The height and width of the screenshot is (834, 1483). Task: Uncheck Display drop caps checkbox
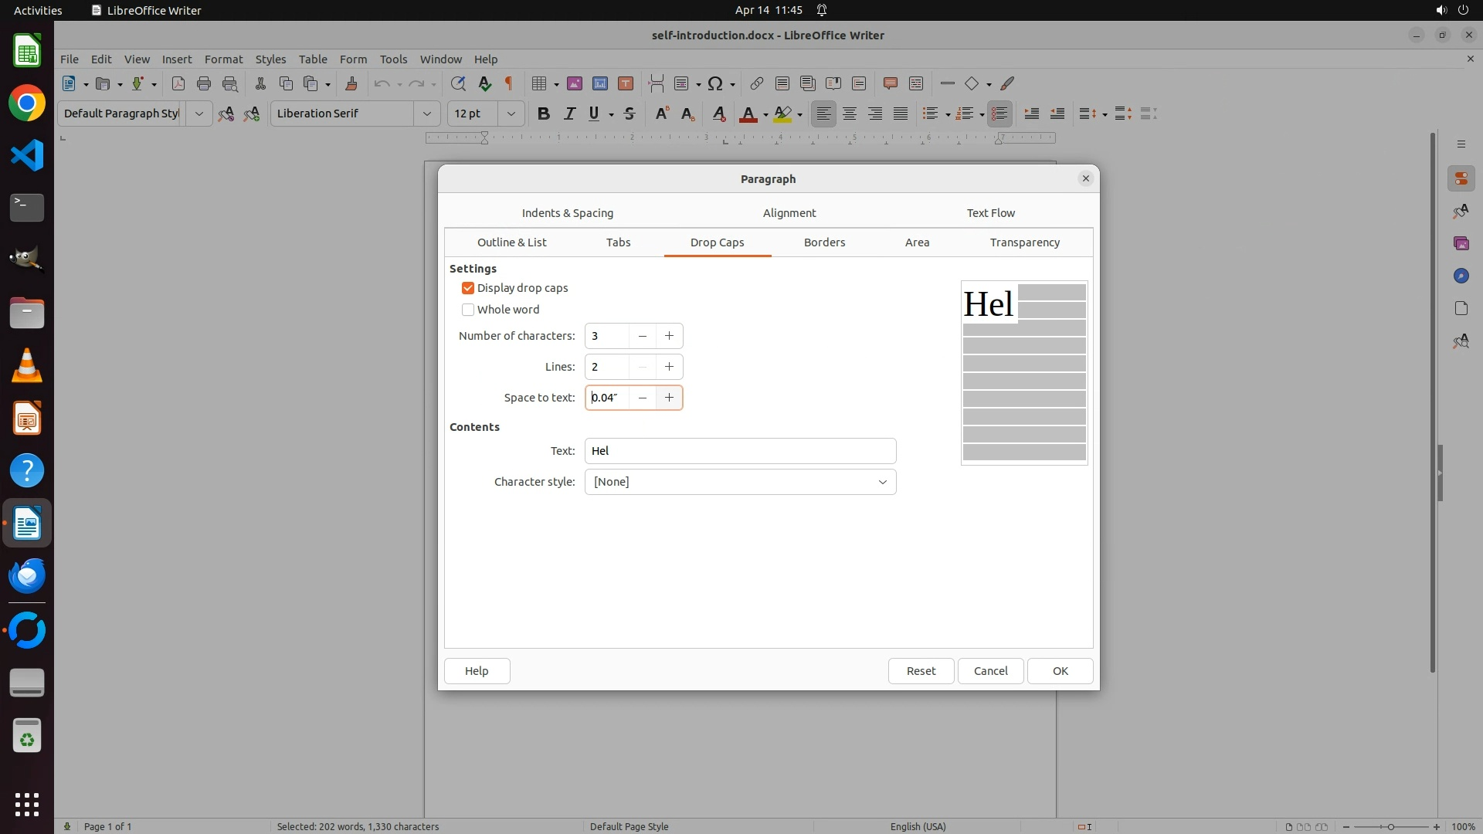click(x=468, y=288)
